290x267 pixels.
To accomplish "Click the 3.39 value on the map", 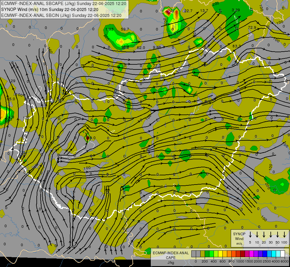I will coord(235,10).
